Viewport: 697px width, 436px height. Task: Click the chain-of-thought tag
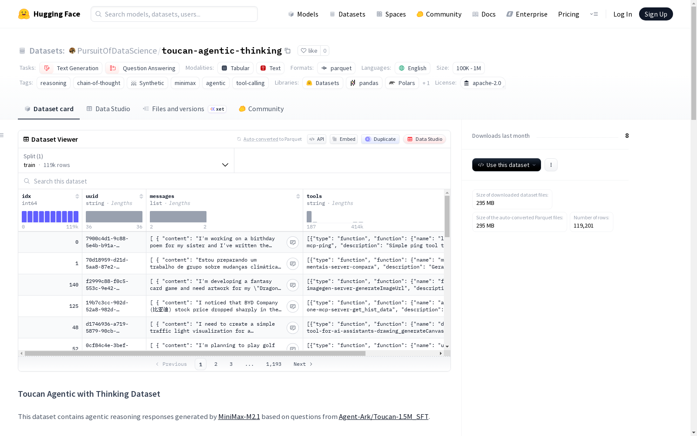[x=98, y=83]
